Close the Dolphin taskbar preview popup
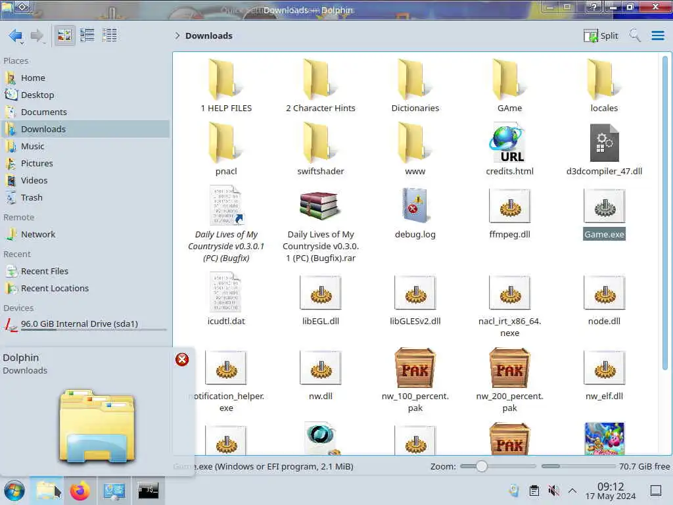Viewport: 673px width, 505px height. pyautogui.click(x=182, y=360)
